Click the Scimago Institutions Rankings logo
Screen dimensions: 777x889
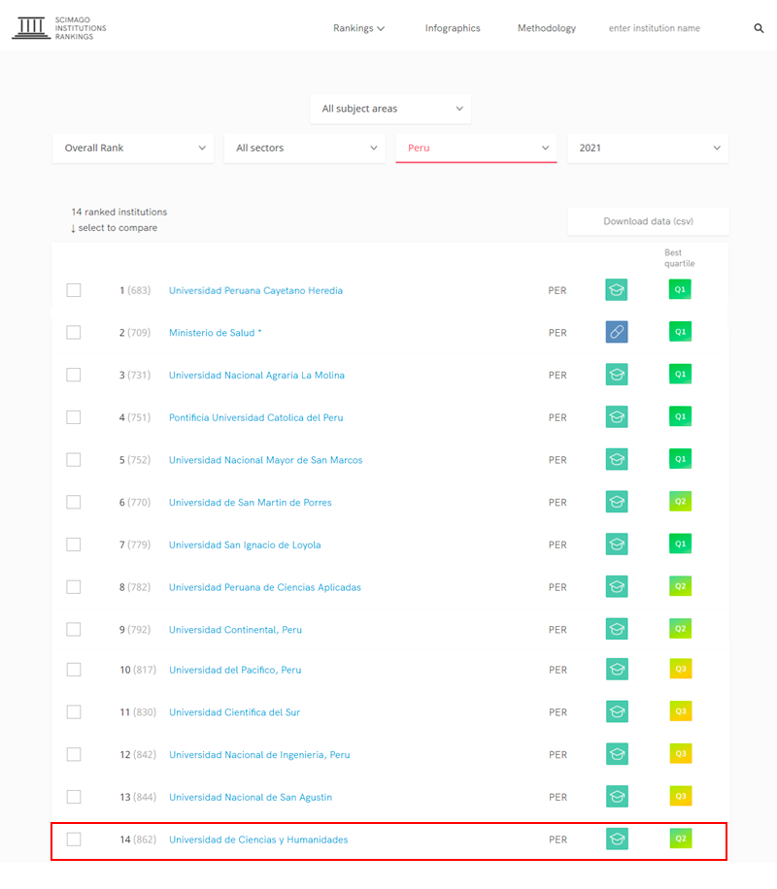click(x=59, y=28)
